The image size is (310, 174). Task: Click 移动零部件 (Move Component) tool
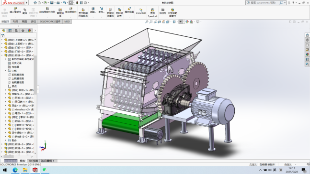[71, 10]
